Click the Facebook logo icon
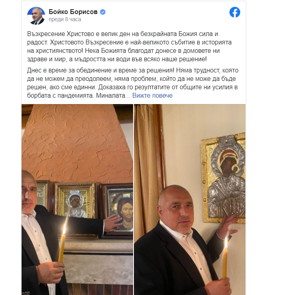This screenshot has width=283, height=295. pyautogui.click(x=235, y=12)
